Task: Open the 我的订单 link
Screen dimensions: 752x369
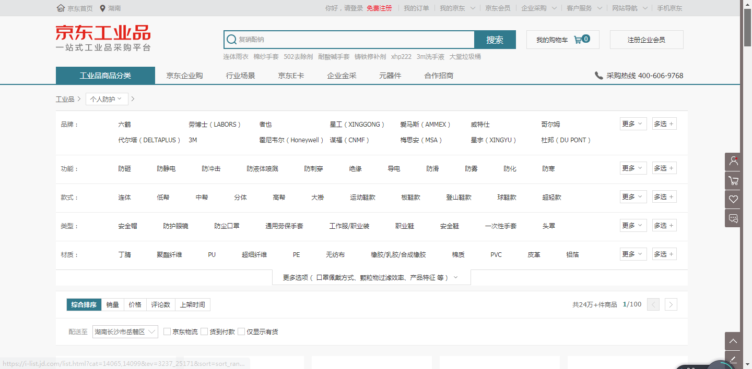Action: coord(416,8)
